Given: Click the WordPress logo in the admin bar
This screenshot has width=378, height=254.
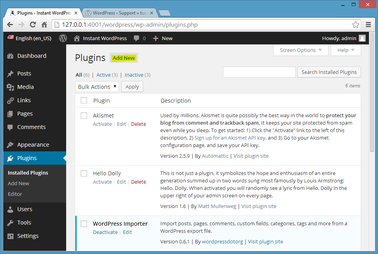Looking at the screenshot, I should [63, 38].
